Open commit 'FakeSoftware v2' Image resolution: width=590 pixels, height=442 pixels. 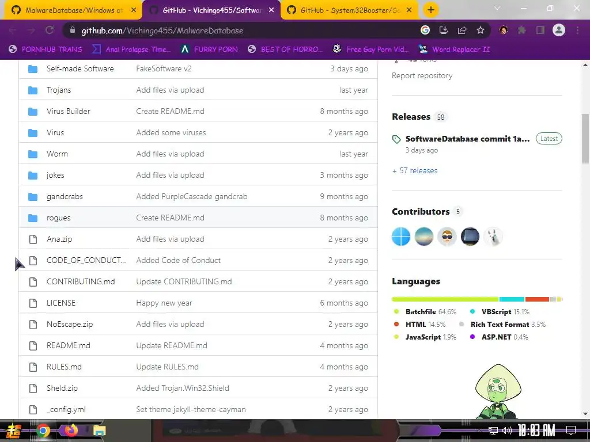164,69
